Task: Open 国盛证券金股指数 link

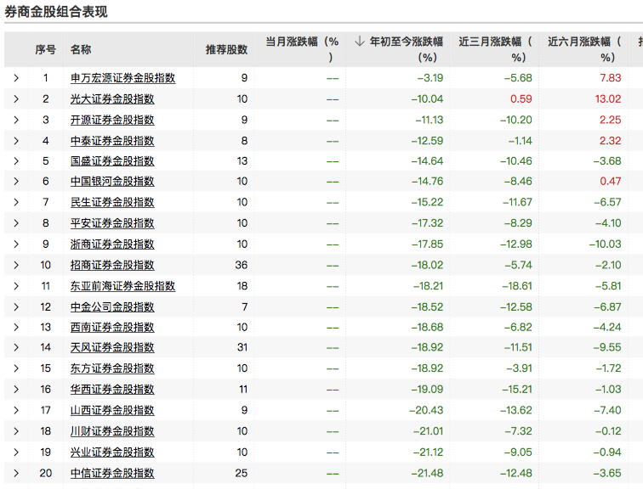Action: tap(112, 160)
